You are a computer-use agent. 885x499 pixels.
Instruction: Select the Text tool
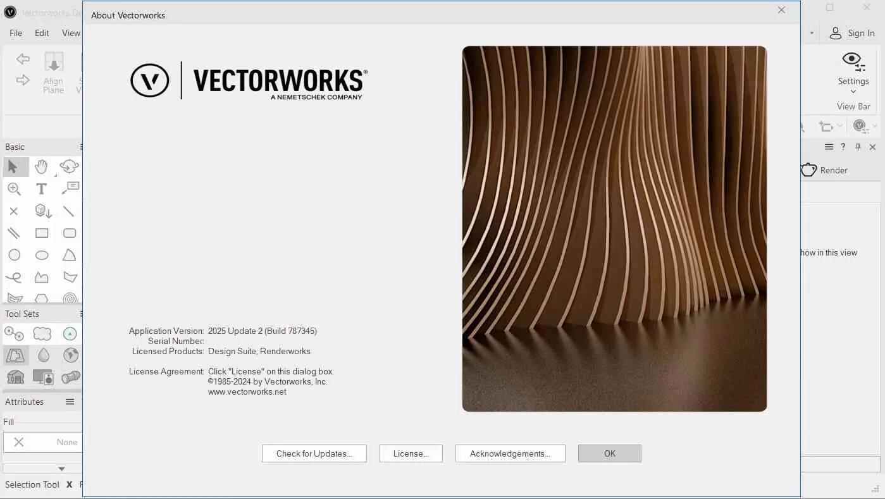tap(41, 188)
